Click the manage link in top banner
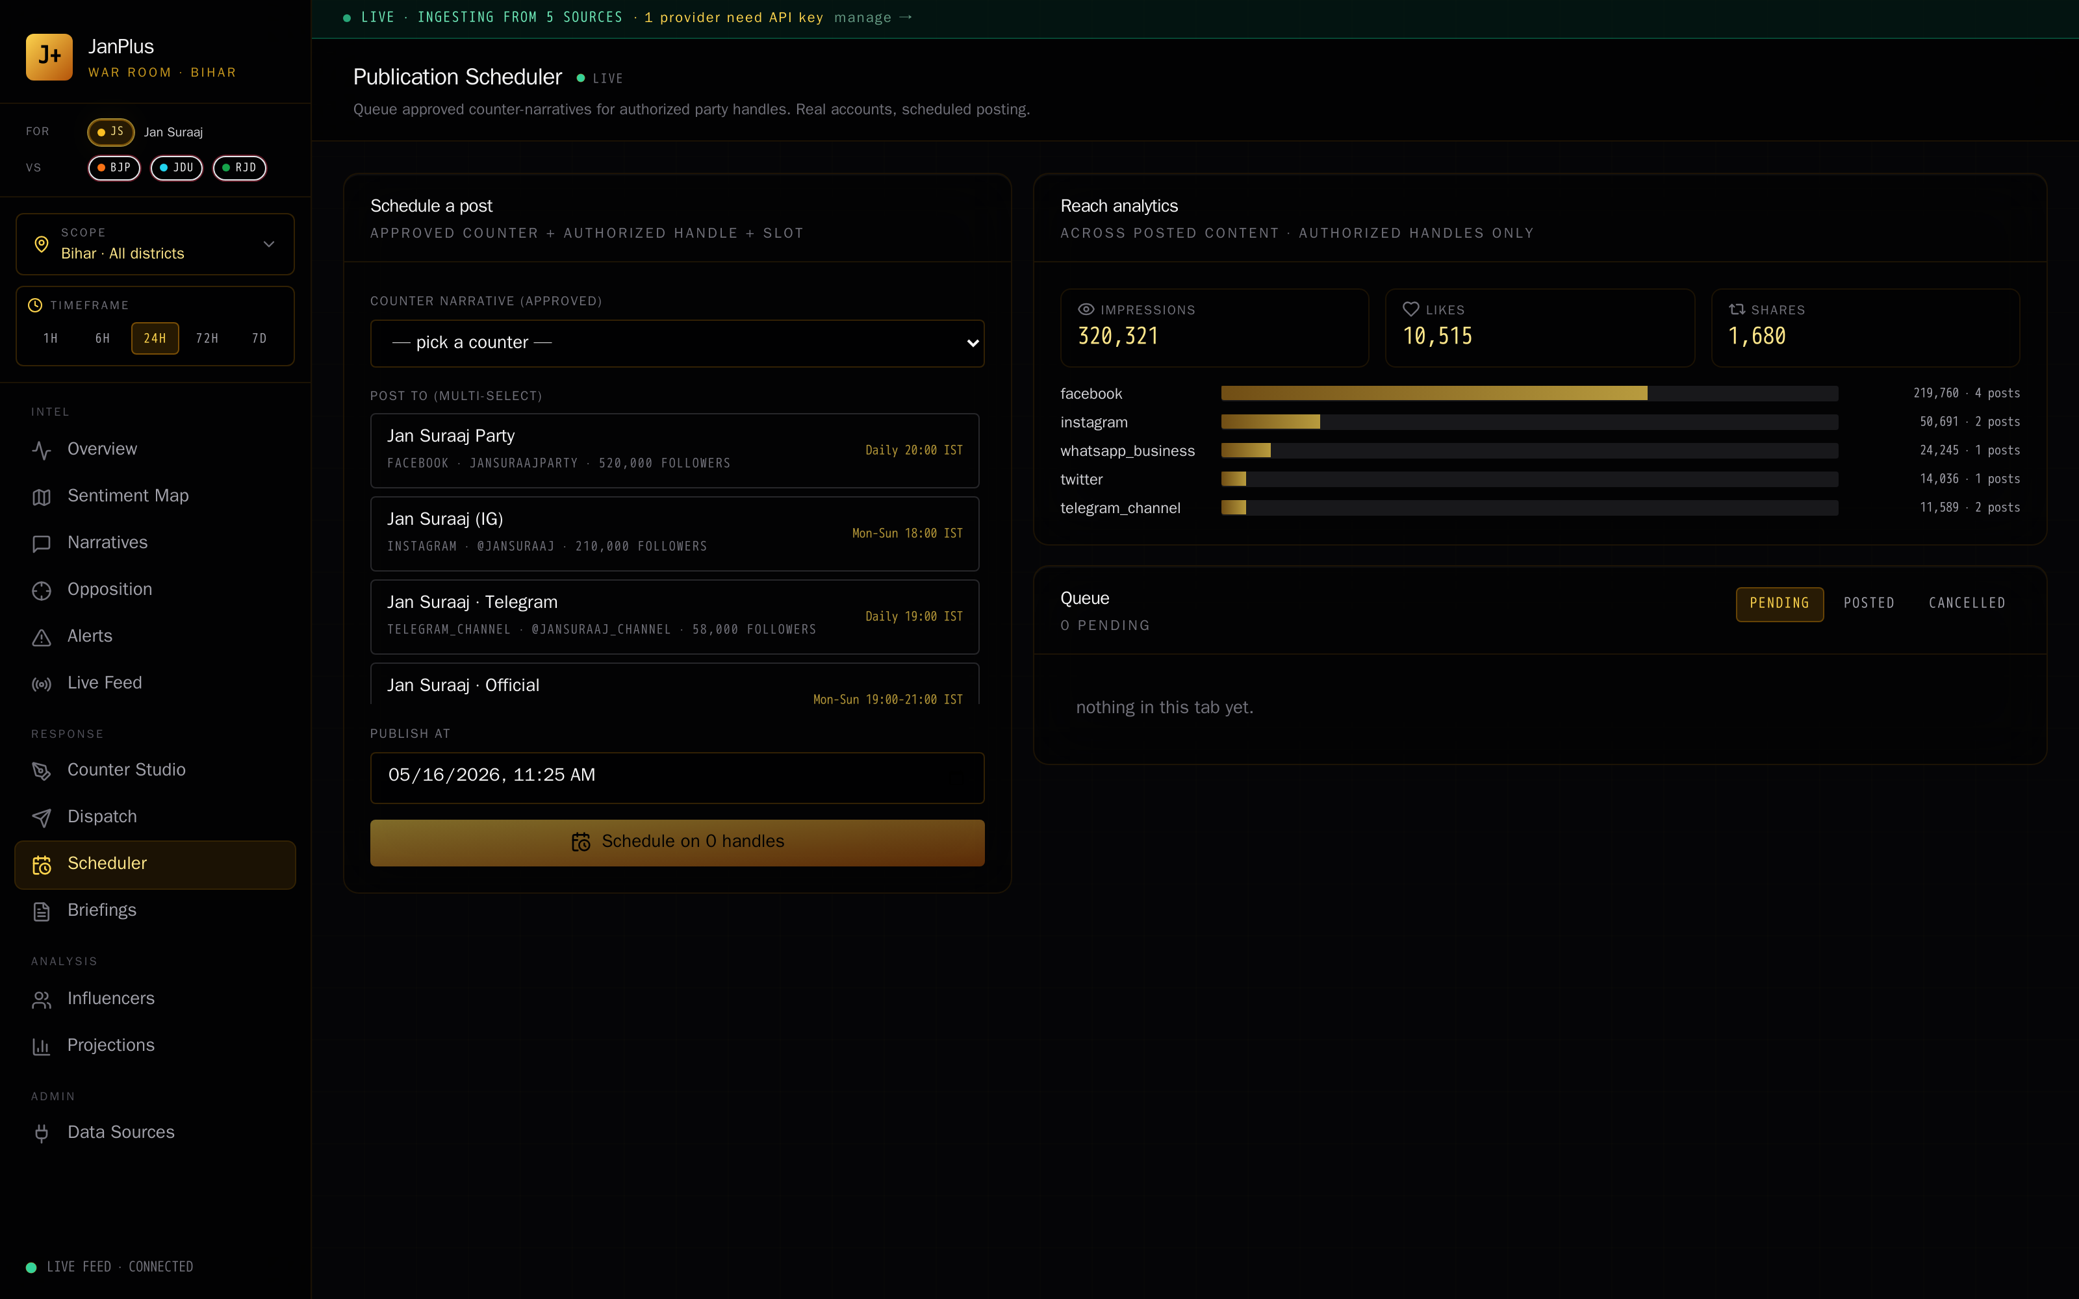Viewport: 2079px width, 1299px height. click(x=873, y=17)
